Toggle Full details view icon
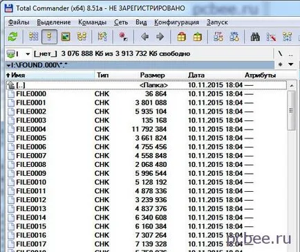This screenshot has height=252, width=300. [x=49, y=37]
